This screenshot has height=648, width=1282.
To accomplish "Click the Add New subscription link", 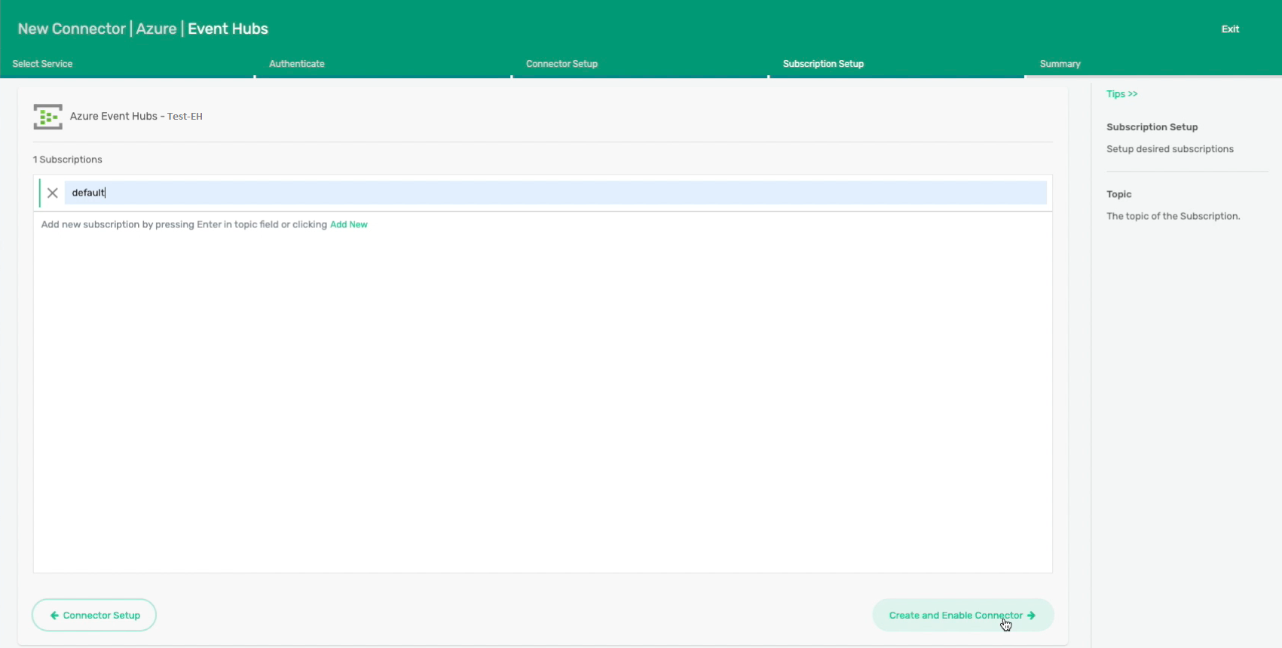I will pos(349,224).
